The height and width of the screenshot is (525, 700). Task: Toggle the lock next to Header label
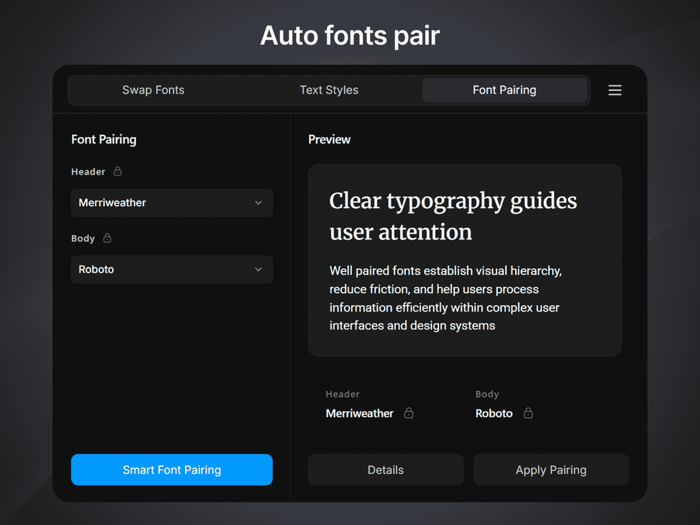118,171
